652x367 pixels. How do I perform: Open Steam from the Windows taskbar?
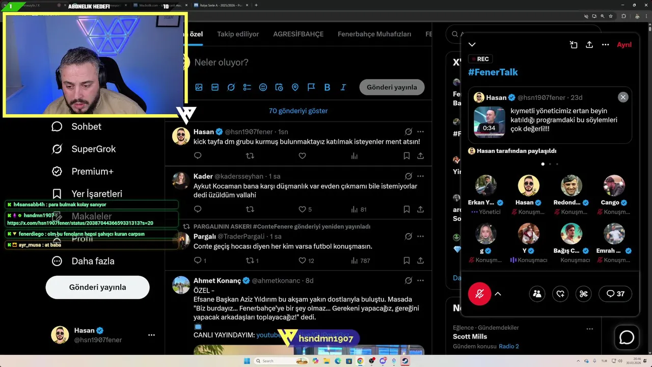pos(405,361)
